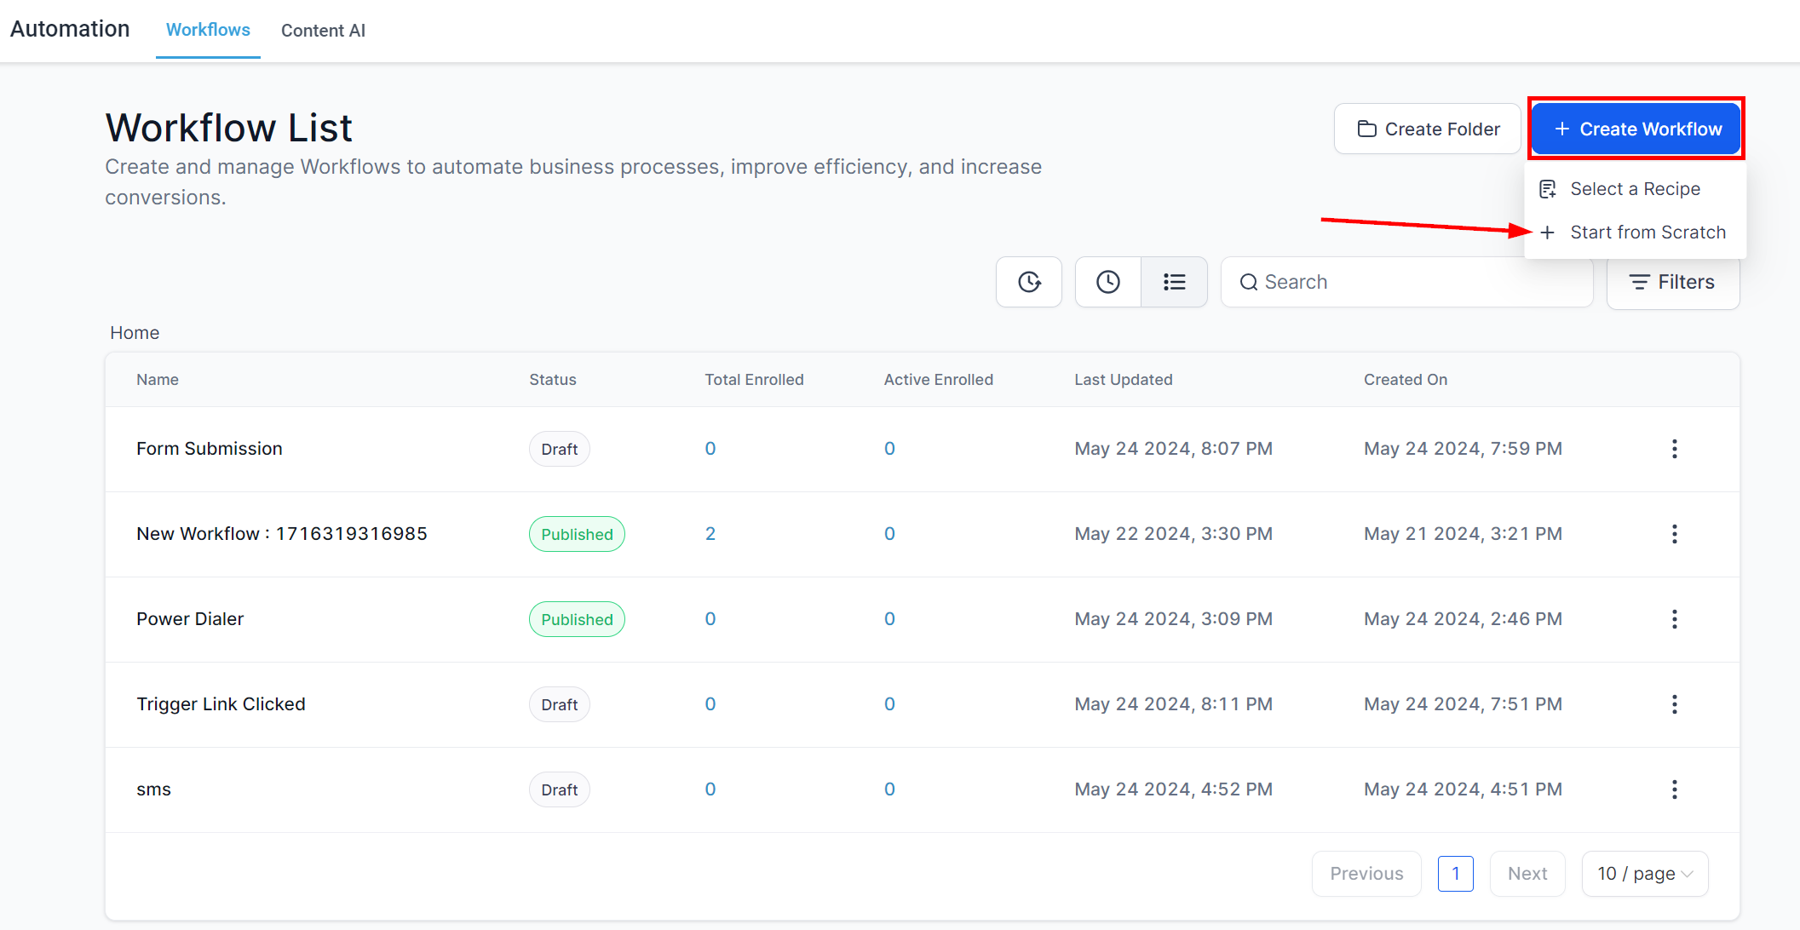
Task: Open the Workflows tab
Action: point(208,30)
